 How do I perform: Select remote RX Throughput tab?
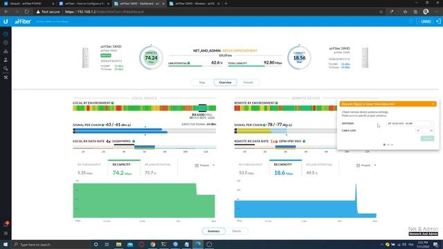(251, 168)
